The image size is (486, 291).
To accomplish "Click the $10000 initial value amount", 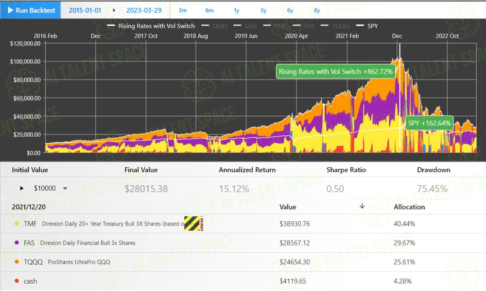I will coord(45,188).
